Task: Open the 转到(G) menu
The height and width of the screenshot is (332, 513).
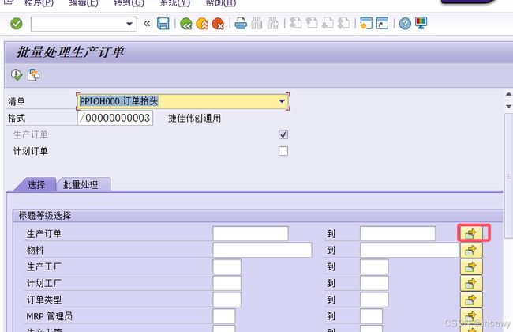Action: (x=129, y=4)
